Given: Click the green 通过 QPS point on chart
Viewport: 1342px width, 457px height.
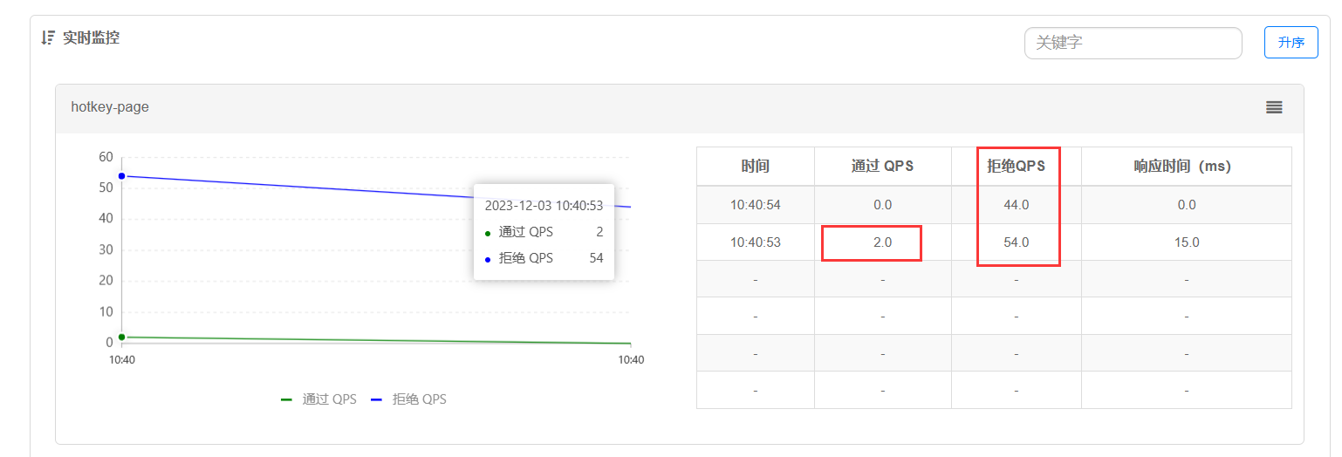Looking at the screenshot, I should click(x=122, y=337).
